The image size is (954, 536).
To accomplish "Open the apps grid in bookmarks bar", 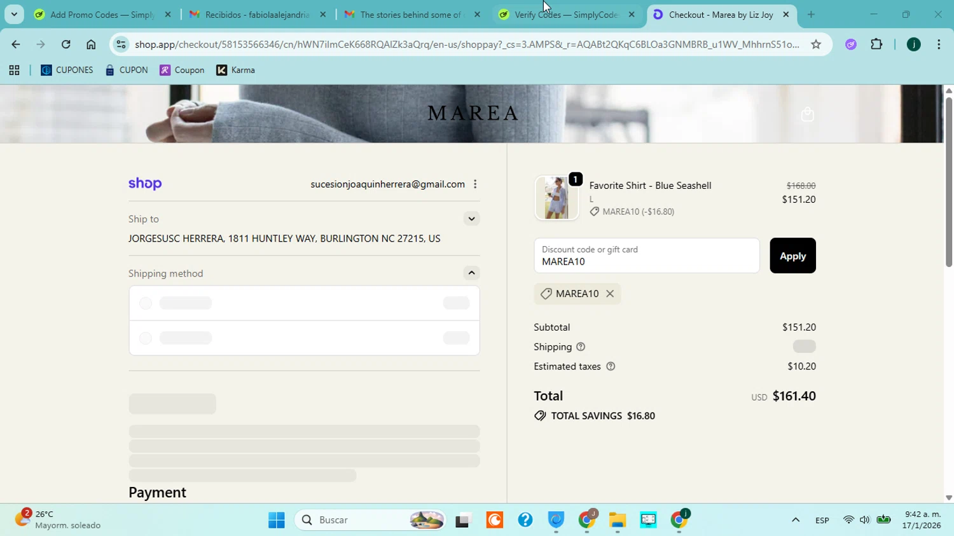I will pos(14,71).
